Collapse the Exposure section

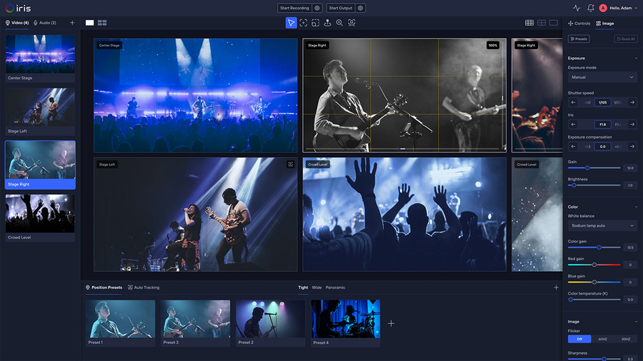point(636,58)
